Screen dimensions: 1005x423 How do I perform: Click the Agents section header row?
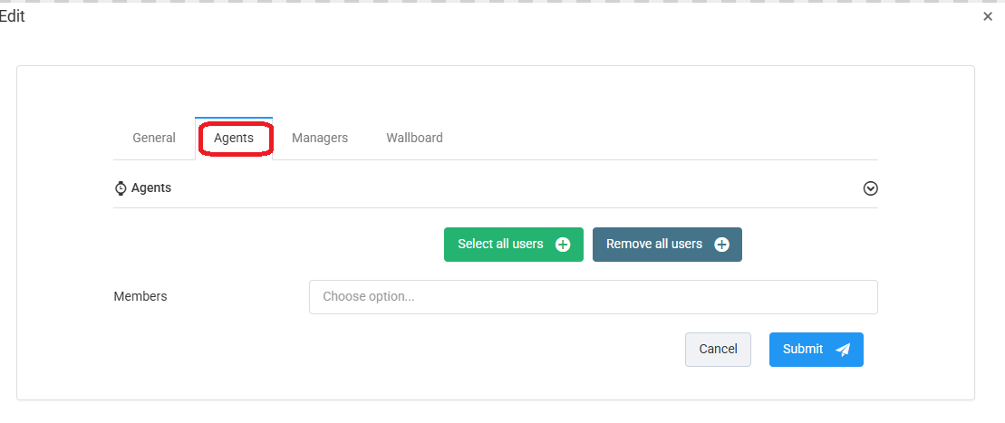tap(495, 188)
